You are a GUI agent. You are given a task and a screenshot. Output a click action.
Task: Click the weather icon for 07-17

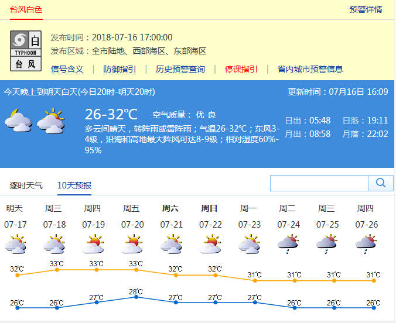tap(15, 244)
